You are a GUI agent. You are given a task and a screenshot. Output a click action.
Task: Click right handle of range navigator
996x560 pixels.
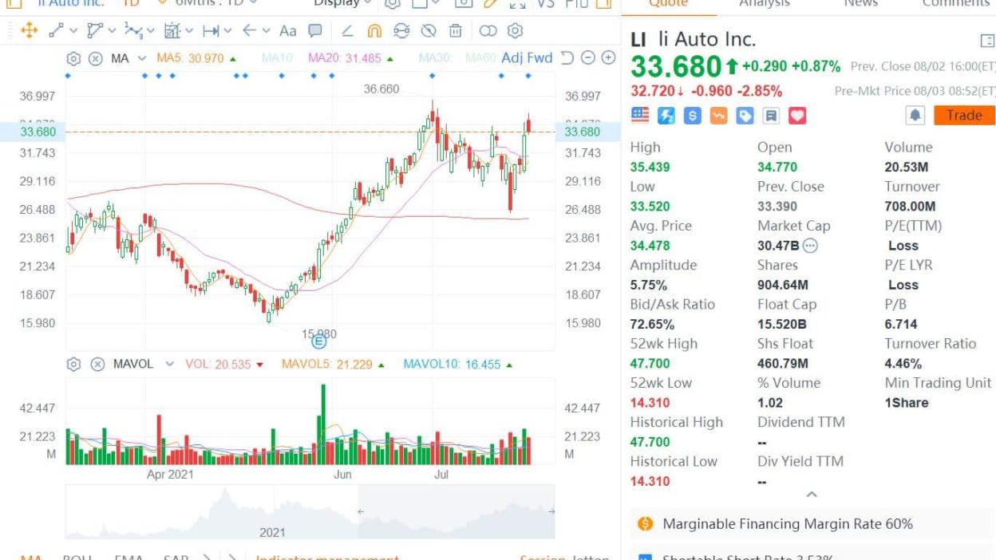pyautogui.click(x=552, y=511)
